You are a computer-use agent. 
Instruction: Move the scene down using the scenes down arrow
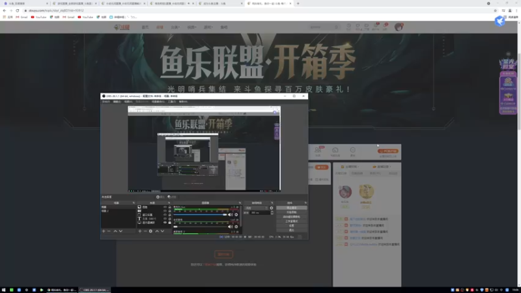pyautogui.click(x=120, y=231)
